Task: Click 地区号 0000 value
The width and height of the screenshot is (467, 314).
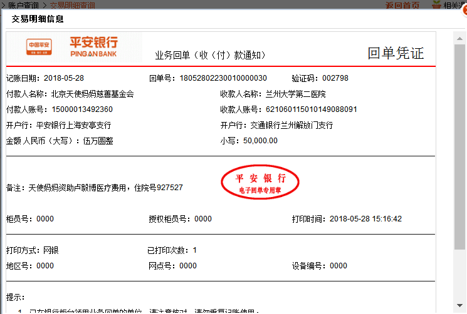Action: (45, 266)
